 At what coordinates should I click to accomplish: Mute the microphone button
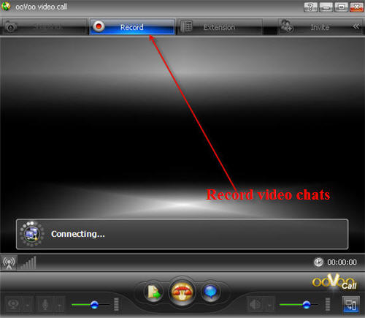tap(45, 304)
